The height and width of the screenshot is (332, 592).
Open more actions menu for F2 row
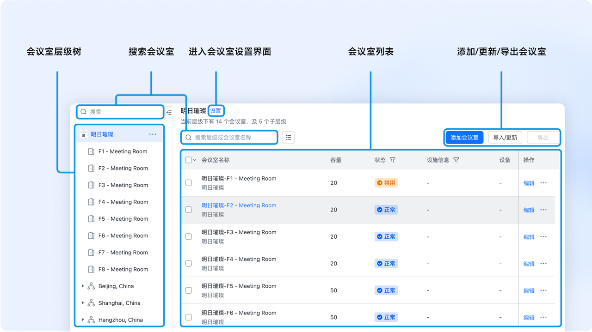(543, 210)
